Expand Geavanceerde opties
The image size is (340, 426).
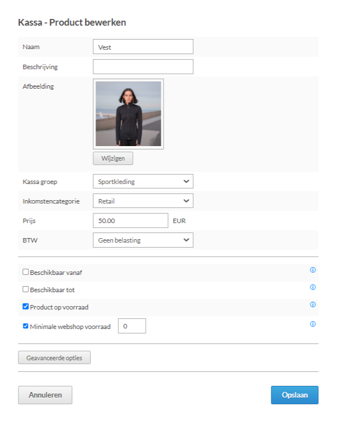coord(54,357)
